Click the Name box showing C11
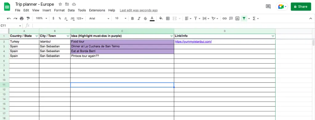Viewport: 315px width, 120px height. click(x=11, y=26)
